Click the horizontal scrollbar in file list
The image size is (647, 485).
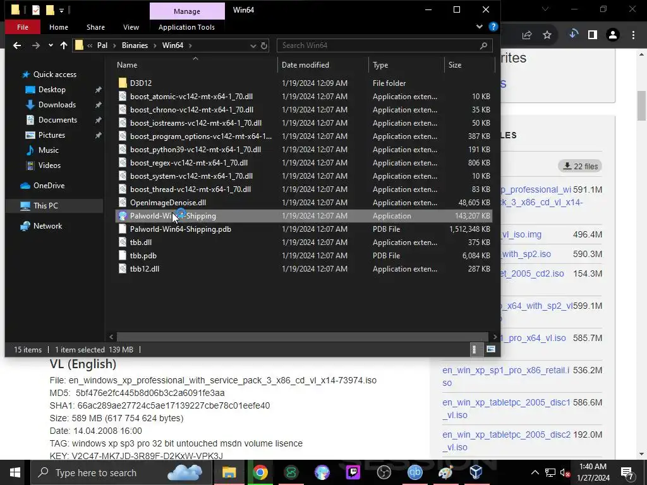[303, 337]
